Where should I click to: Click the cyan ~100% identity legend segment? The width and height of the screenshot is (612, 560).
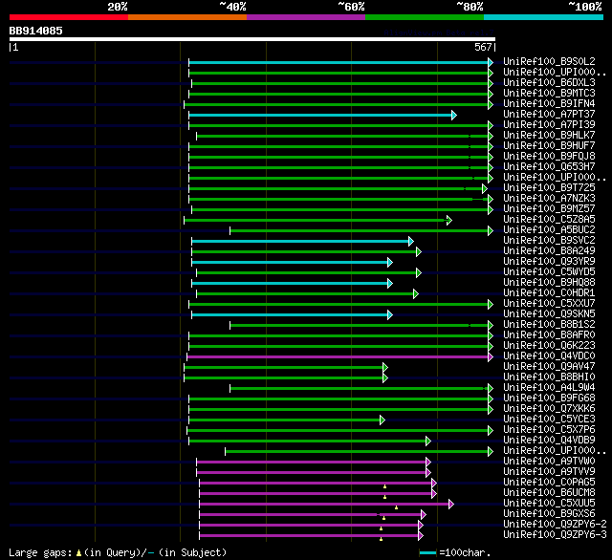[x=544, y=17]
